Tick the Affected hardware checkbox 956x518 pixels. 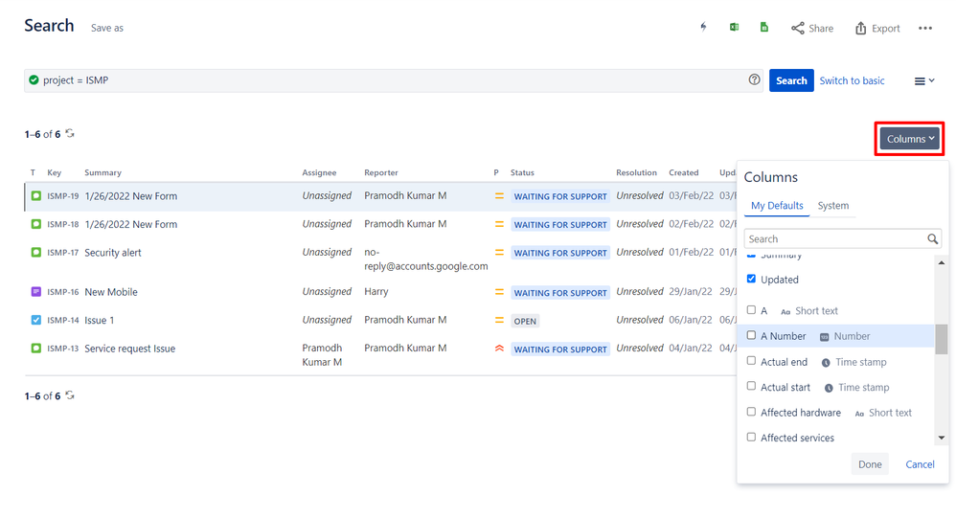pyautogui.click(x=751, y=412)
